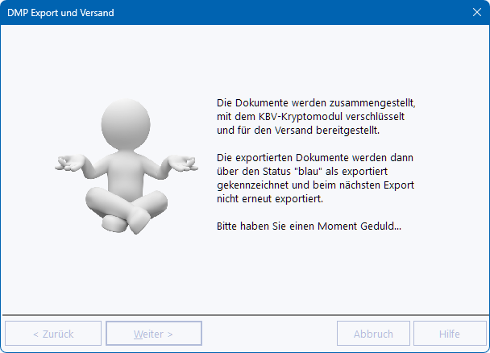
Task: Click the separator line above the buttons
Action: 245,314
